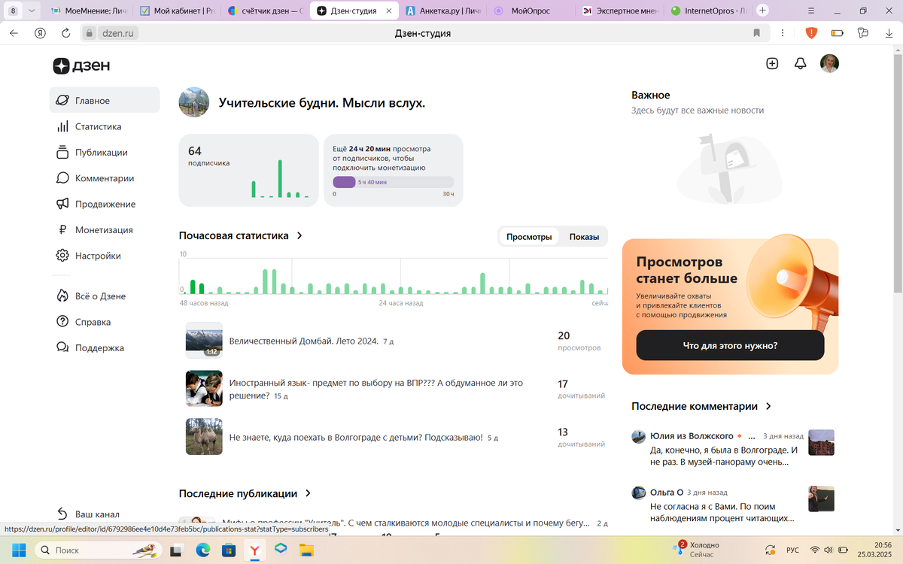The height and width of the screenshot is (564, 903).
Task: Click the monetization progress bar
Action: [394, 182]
